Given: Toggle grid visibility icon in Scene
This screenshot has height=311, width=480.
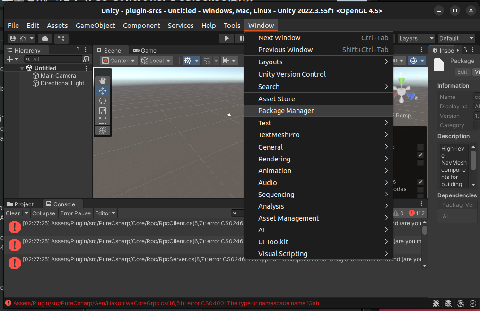Looking at the screenshot, I should click(x=188, y=61).
